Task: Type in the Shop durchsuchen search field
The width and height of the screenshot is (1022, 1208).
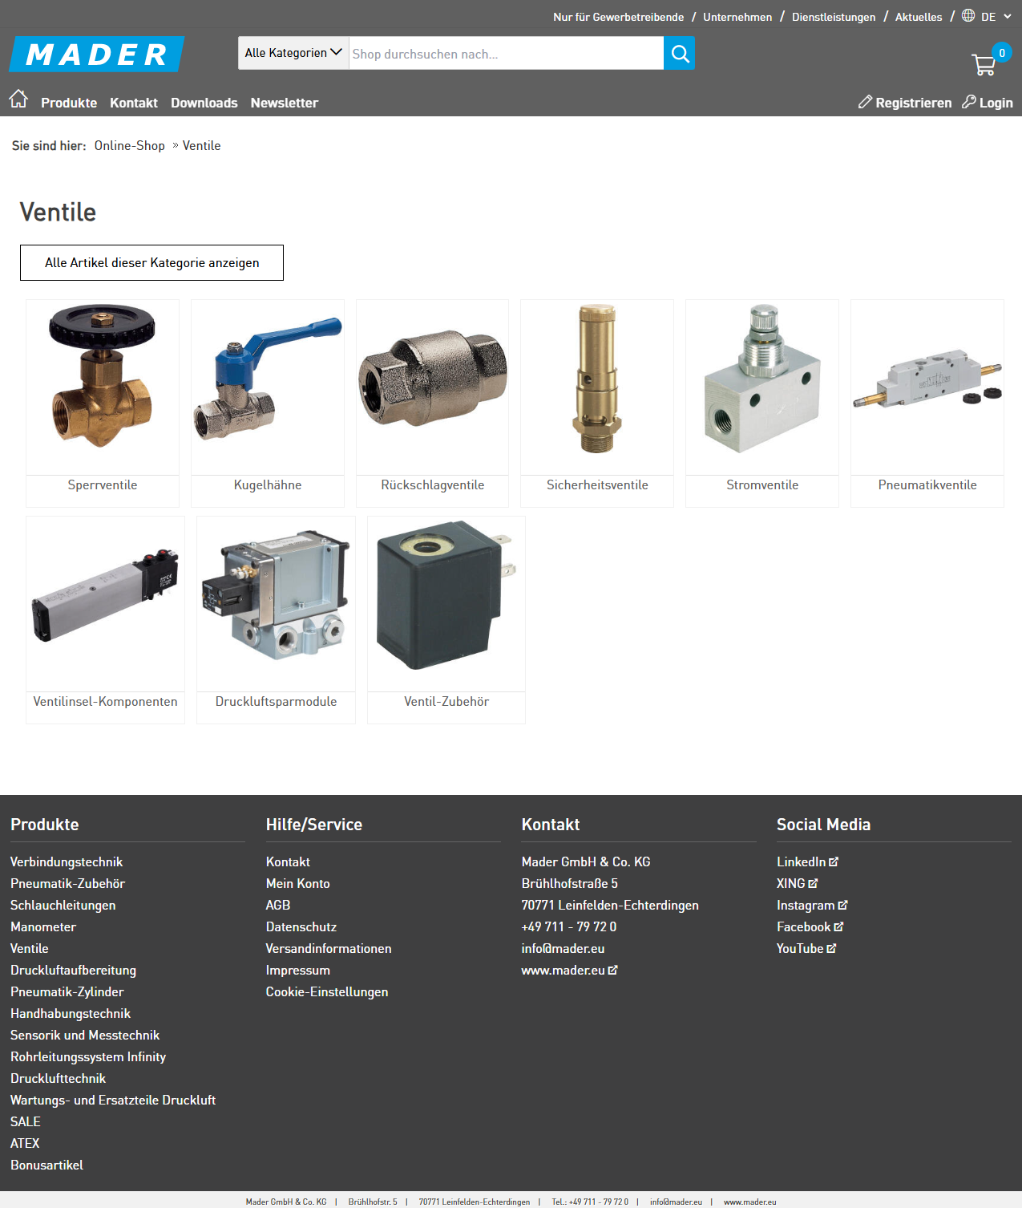Action: (505, 54)
